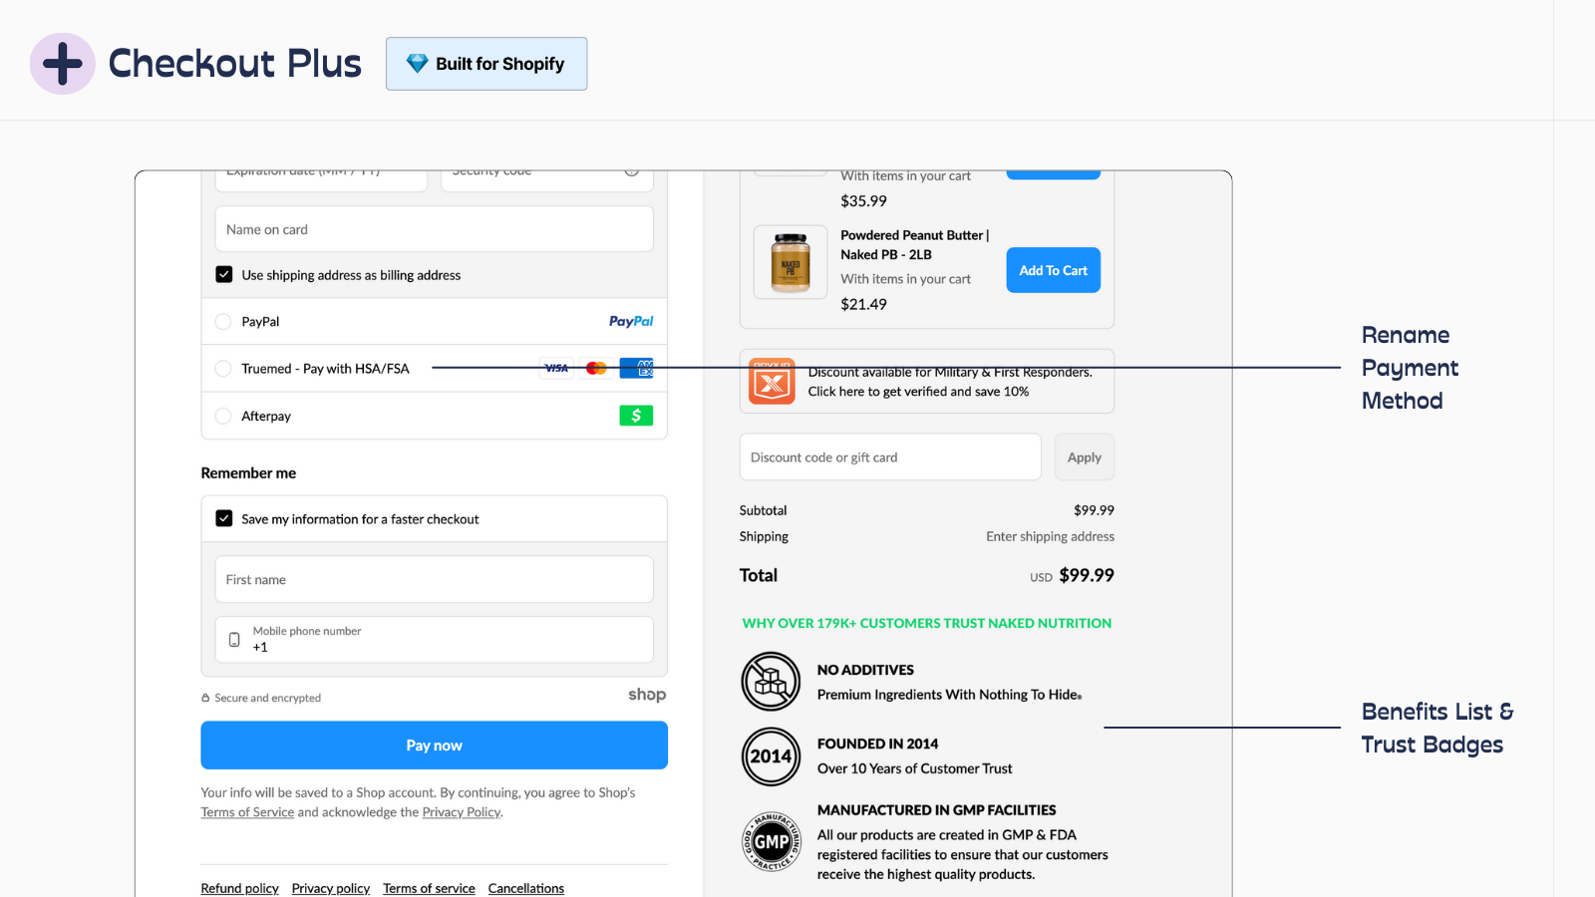Click the $21.49 product price
Image resolution: width=1595 pixels, height=897 pixels.
click(863, 304)
